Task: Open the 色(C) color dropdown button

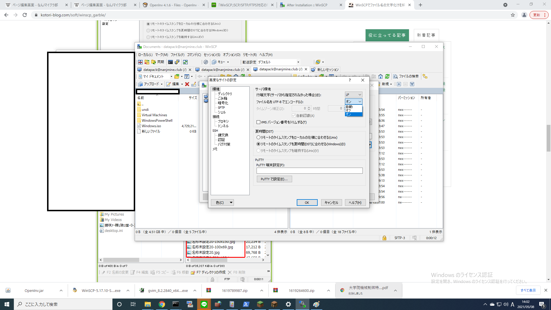Action: click(222, 203)
